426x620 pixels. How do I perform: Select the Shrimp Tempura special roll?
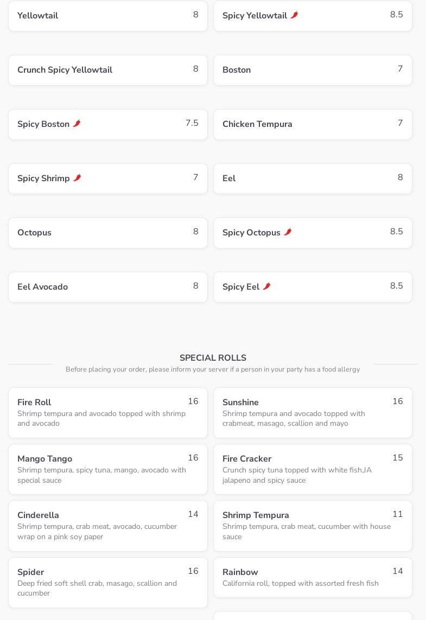pyautogui.click(x=313, y=526)
